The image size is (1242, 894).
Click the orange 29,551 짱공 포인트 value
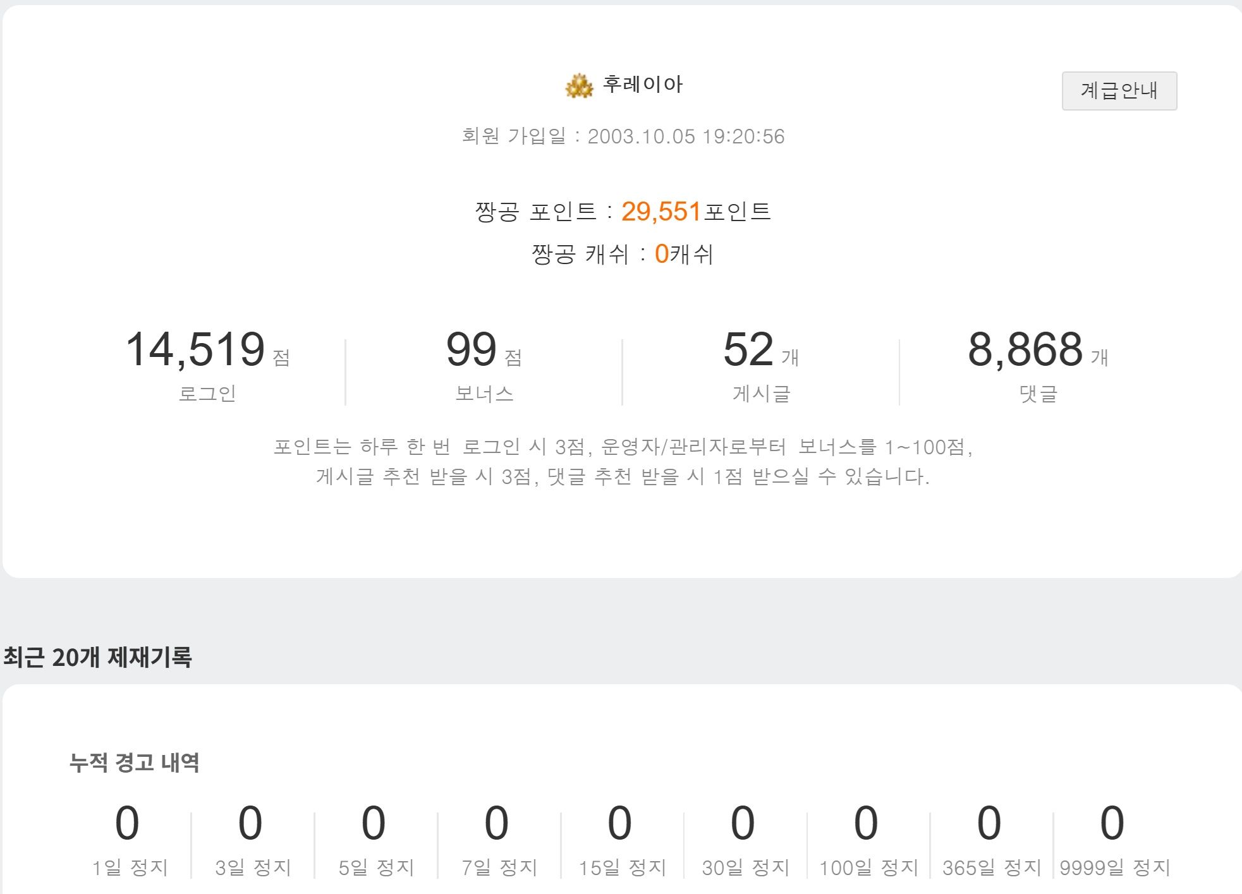pyautogui.click(x=661, y=212)
